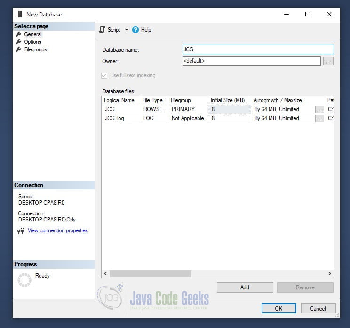Screen dimensions: 350x328
Task: Edit the initial size of the JCG row
Action: (230, 109)
